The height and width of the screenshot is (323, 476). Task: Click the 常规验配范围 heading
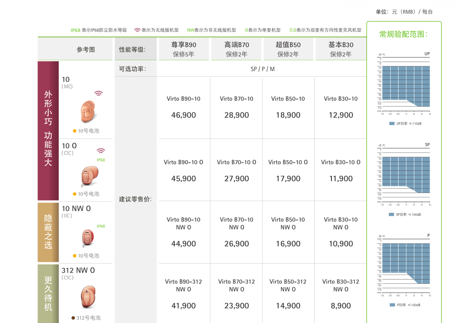(403, 34)
